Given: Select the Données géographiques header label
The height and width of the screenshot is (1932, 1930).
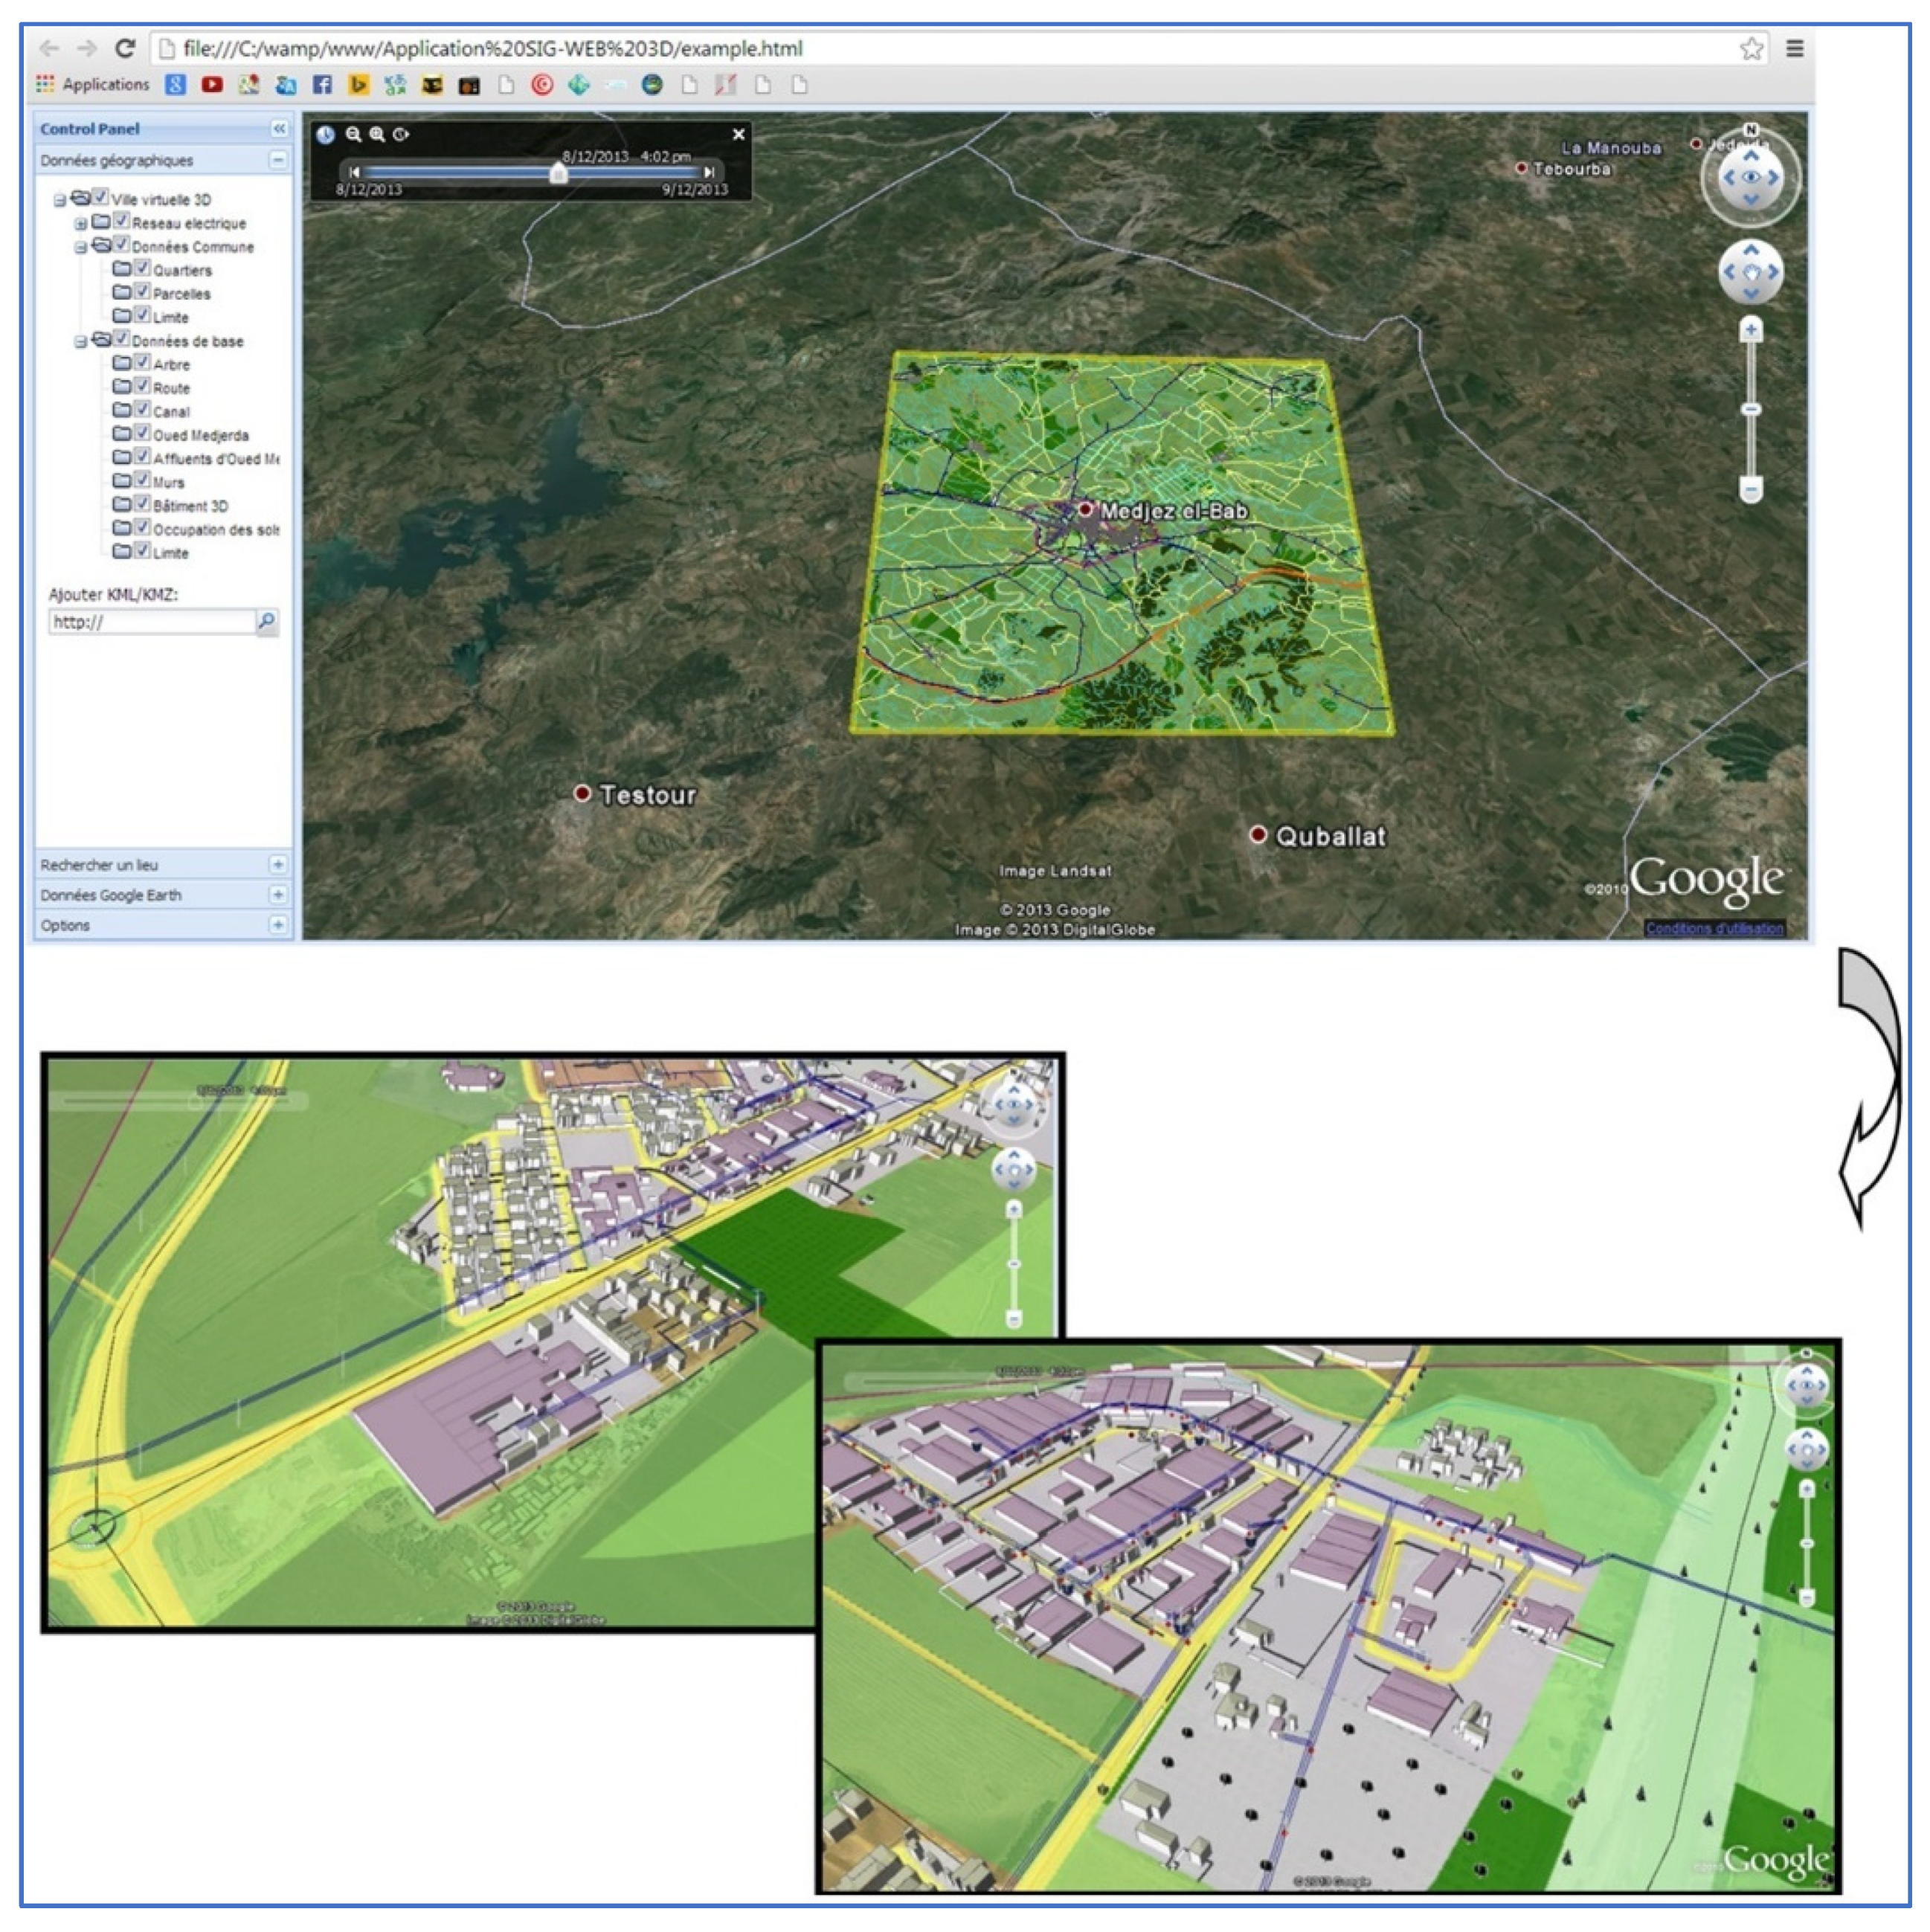Looking at the screenshot, I should coord(116,161).
